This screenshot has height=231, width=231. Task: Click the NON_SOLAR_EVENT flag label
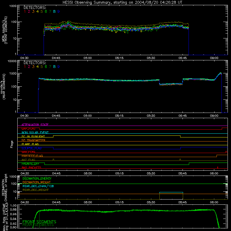35,133
